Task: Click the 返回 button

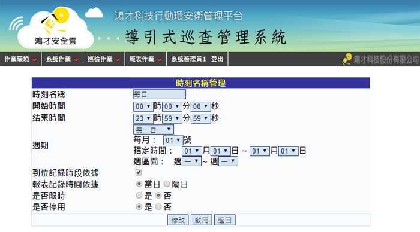Action: pyautogui.click(x=224, y=220)
